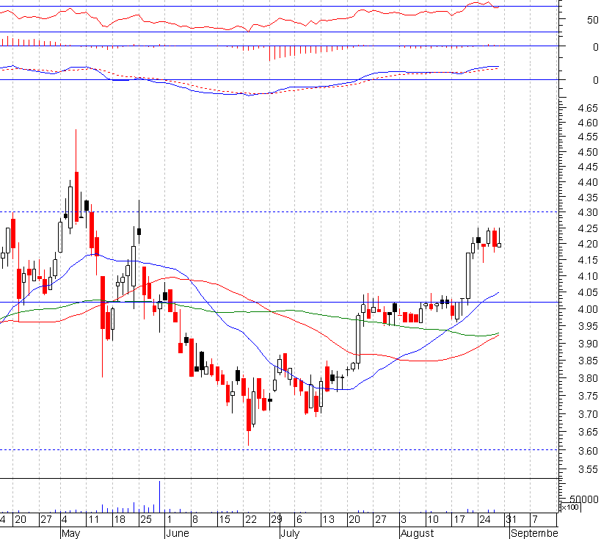Select the June month label
The width and height of the screenshot is (601, 539).
pos(178,533)
